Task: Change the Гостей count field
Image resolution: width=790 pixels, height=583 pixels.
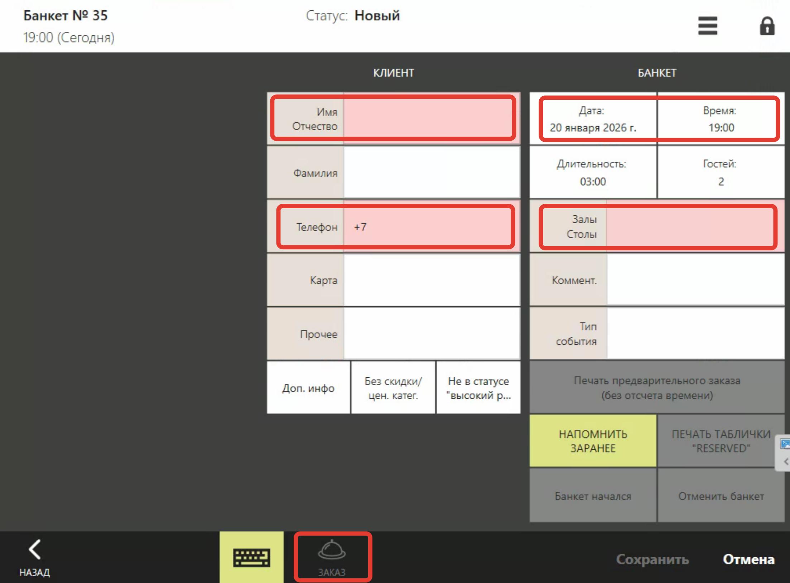Action: pyautogui.click(x=721, y=173)
